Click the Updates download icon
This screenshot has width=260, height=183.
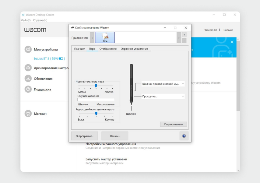click(x=28, y=79)
